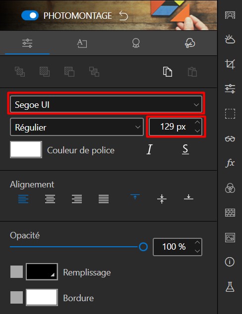242x314 pixels.
Task: Switch to the text frame tab
Action: tap(82, 43)
